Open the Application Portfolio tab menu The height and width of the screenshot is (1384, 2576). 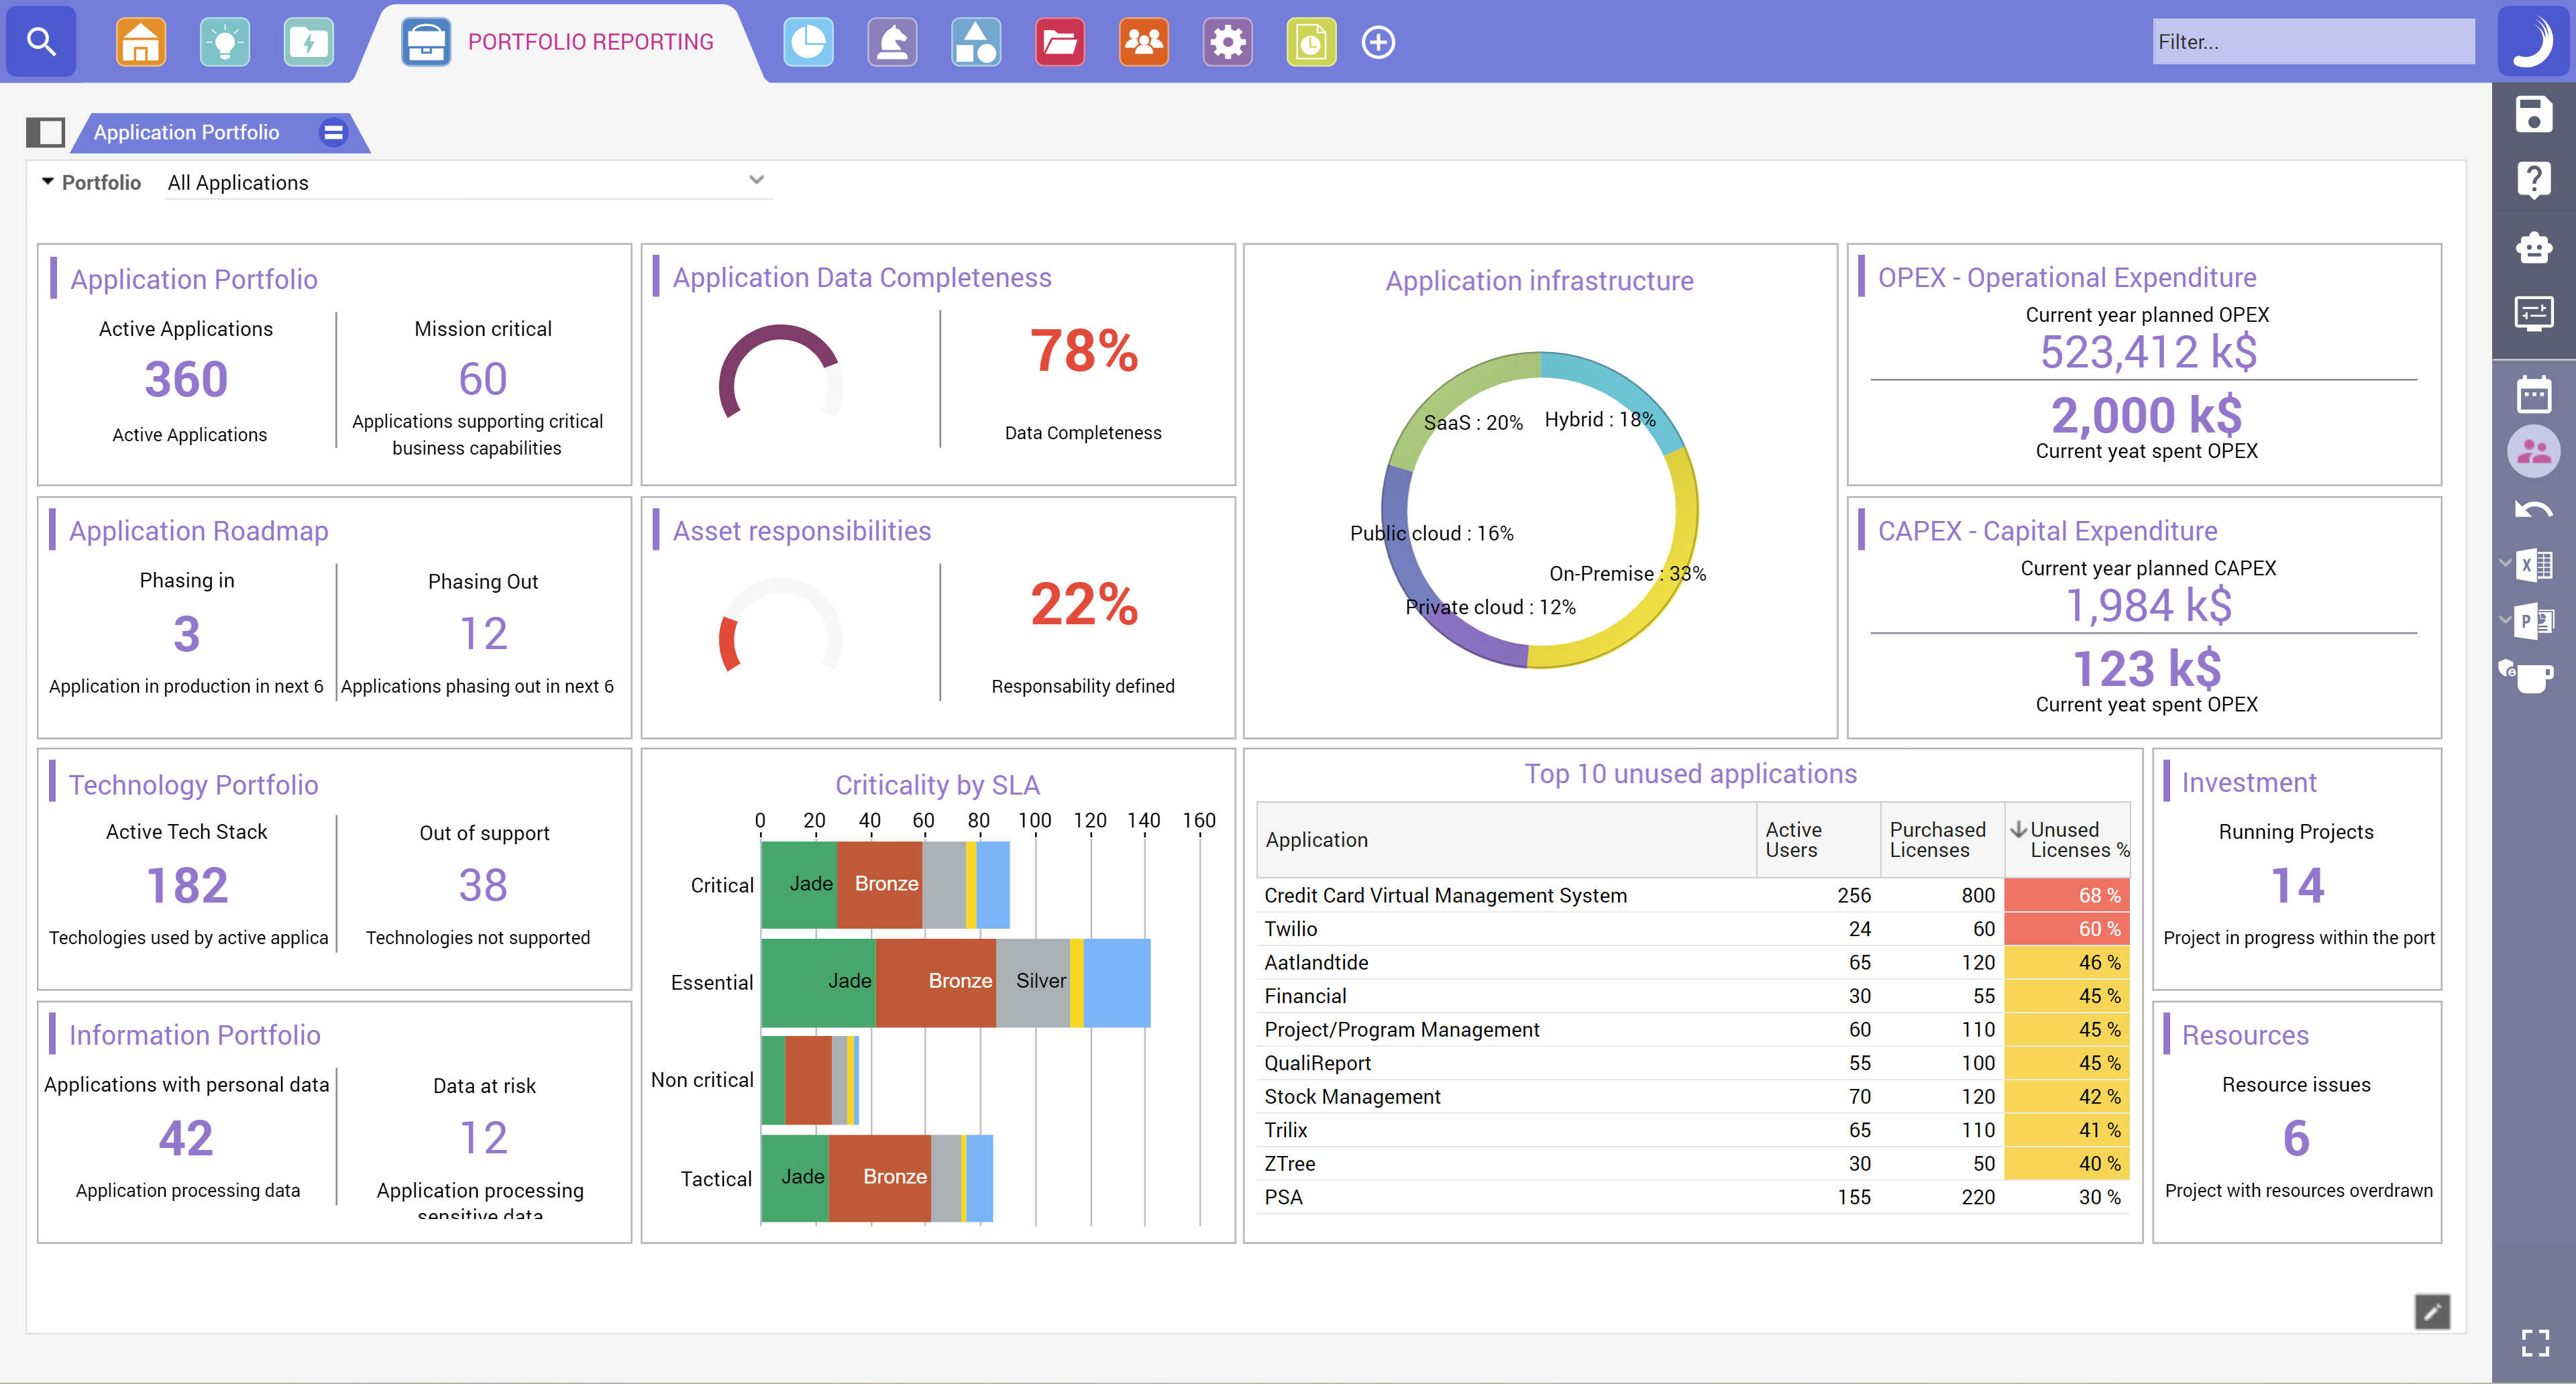332,132
